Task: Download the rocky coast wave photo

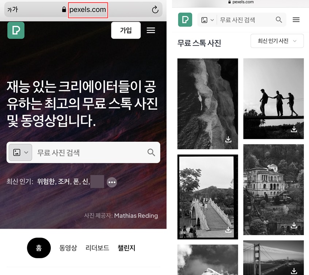Action: click(x=228, y=139)
